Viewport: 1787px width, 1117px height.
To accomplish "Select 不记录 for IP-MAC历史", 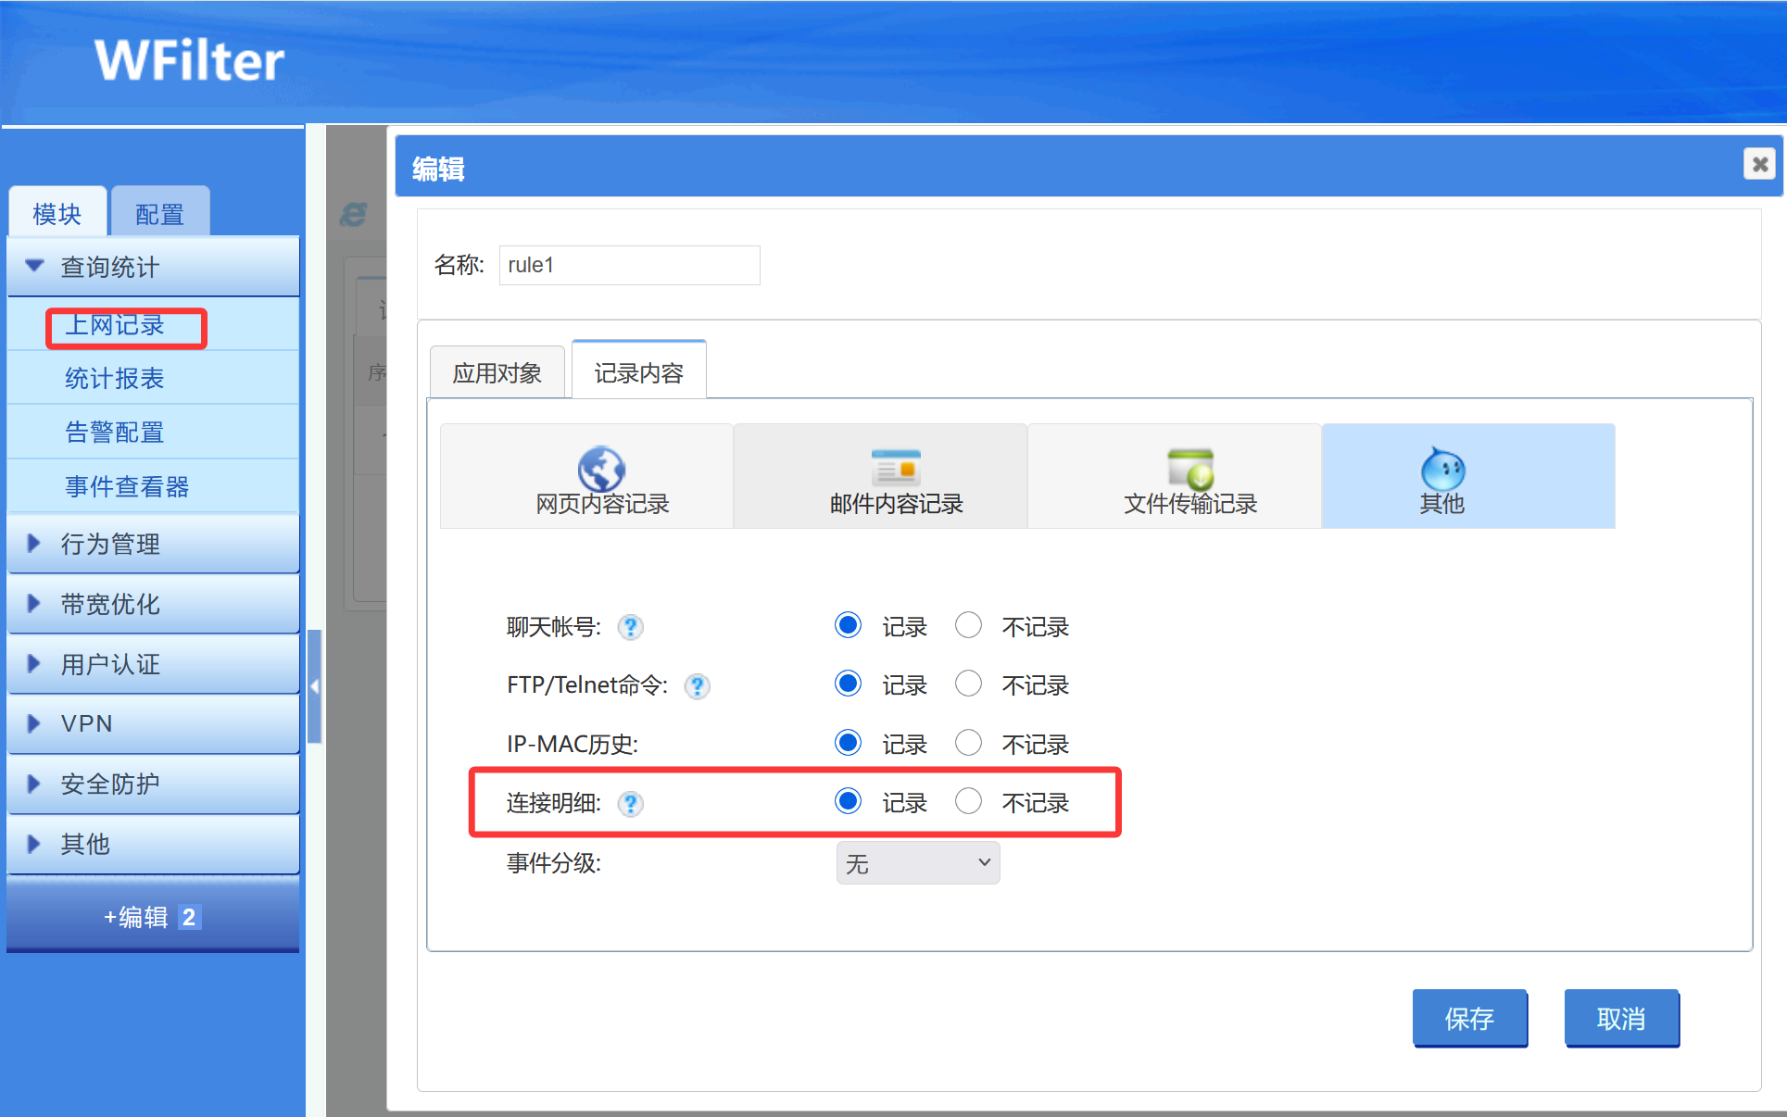I will (968, 743).
